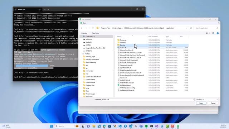Add a new tab in terminal window
The image size is (229, 129).
45,9
